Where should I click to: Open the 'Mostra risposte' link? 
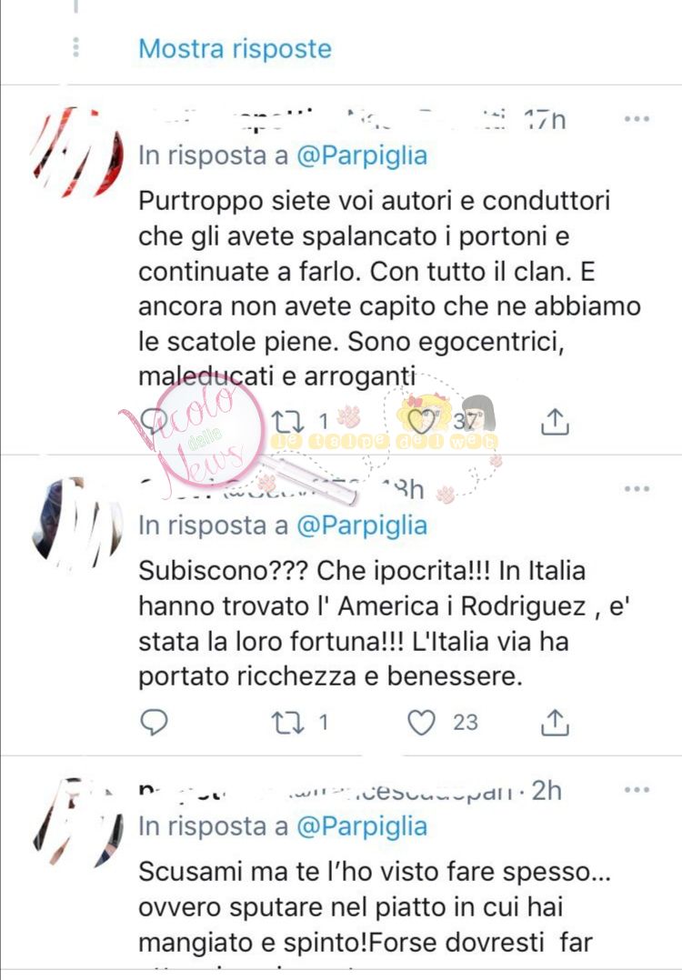click(235, 49)
